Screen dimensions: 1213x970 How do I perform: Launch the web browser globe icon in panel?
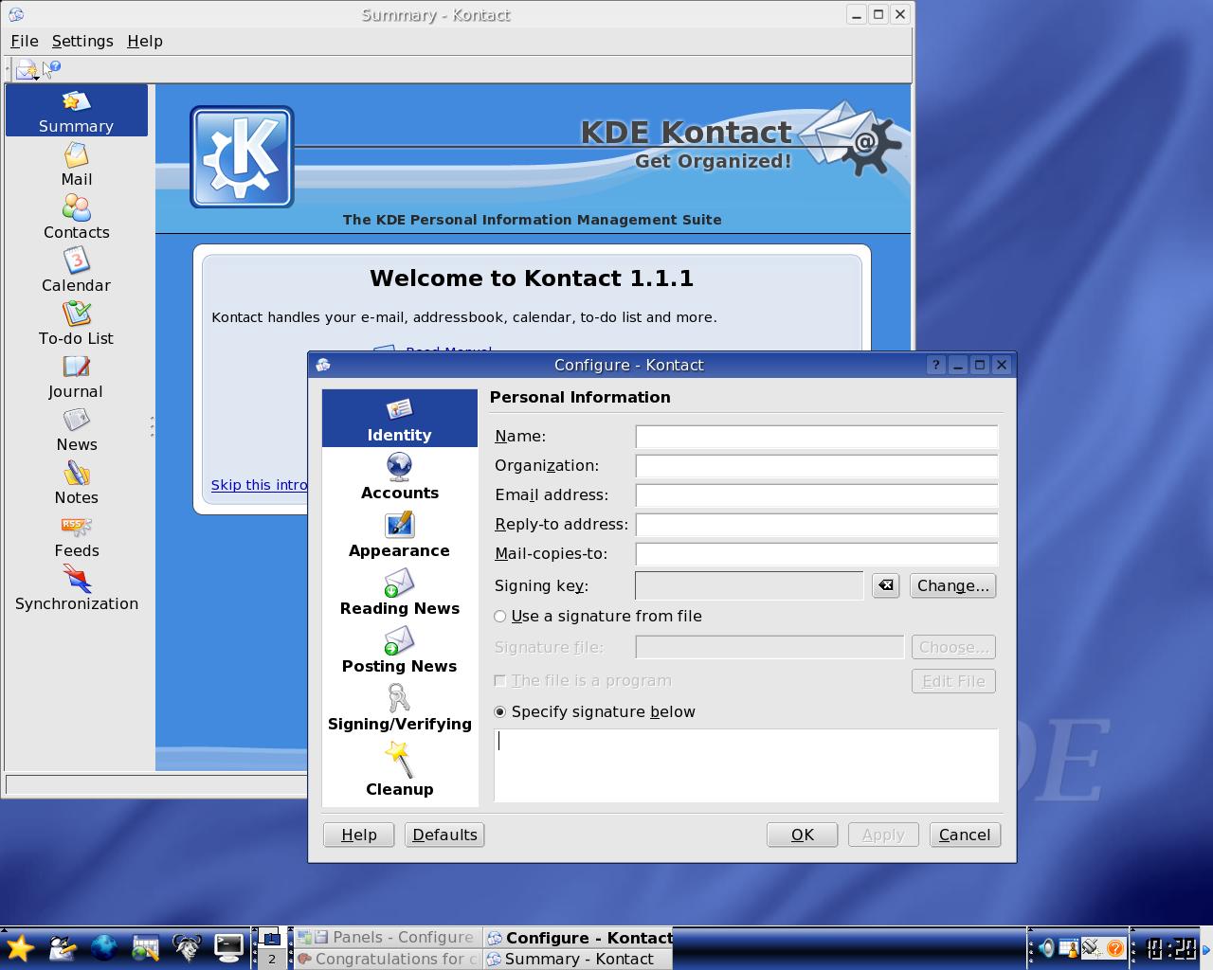(103, 947)
